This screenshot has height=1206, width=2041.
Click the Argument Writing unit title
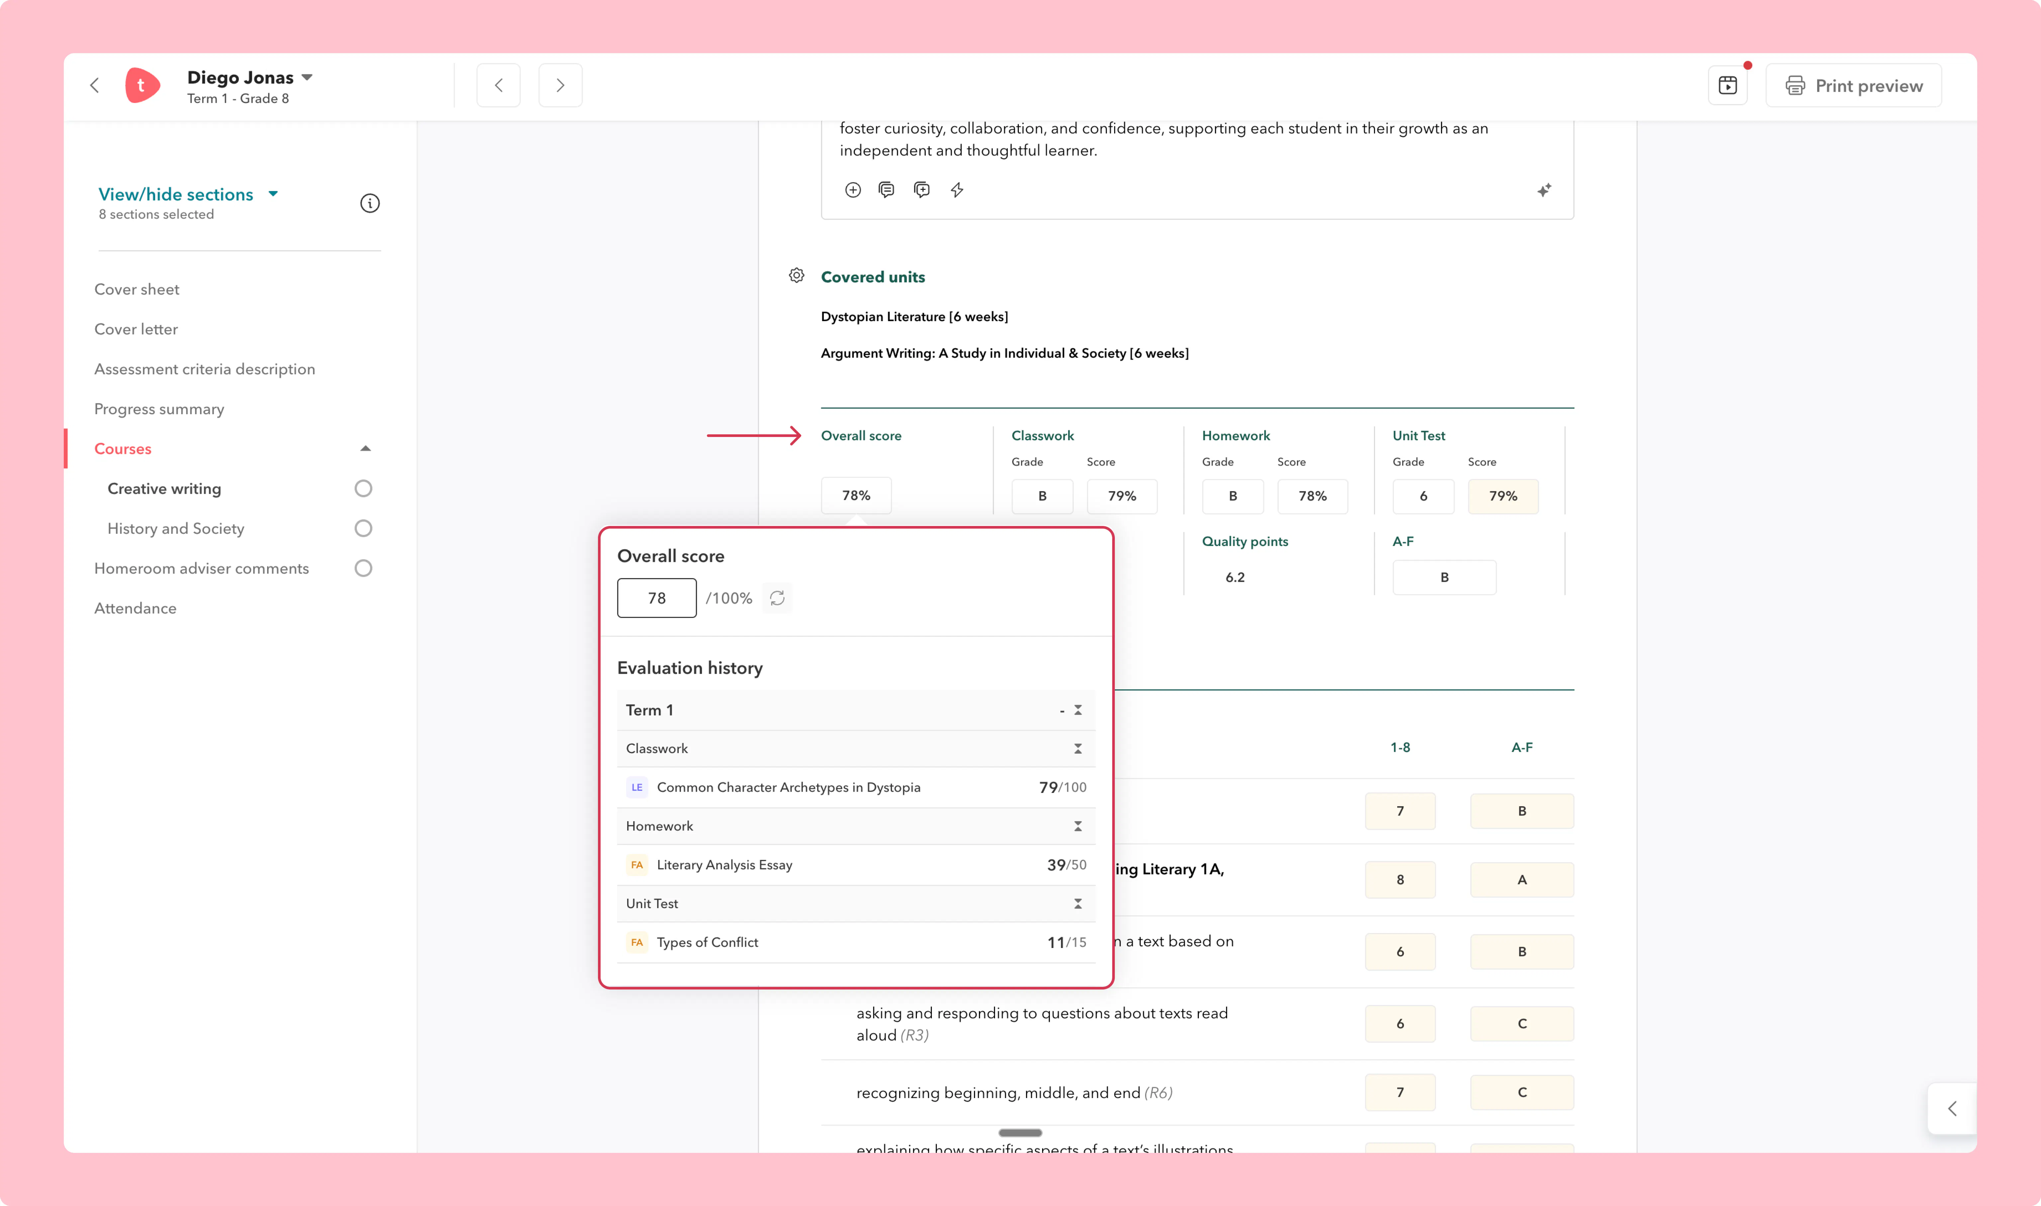pyautogui.click(x=1005, y=354)
